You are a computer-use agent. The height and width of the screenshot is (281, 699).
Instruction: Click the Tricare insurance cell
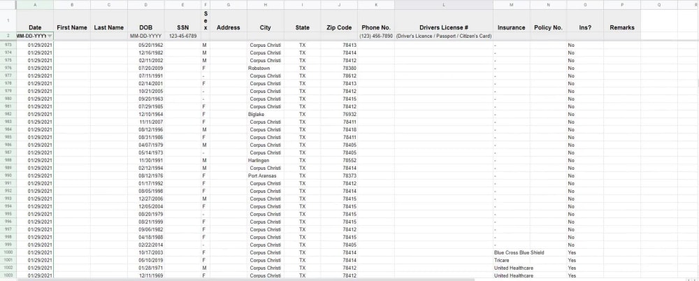click(x=512, y=260)
